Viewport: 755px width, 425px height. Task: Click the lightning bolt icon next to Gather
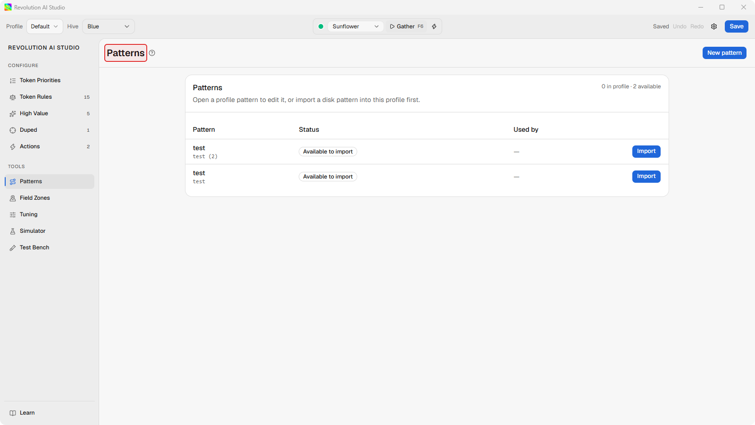point(434,26)
